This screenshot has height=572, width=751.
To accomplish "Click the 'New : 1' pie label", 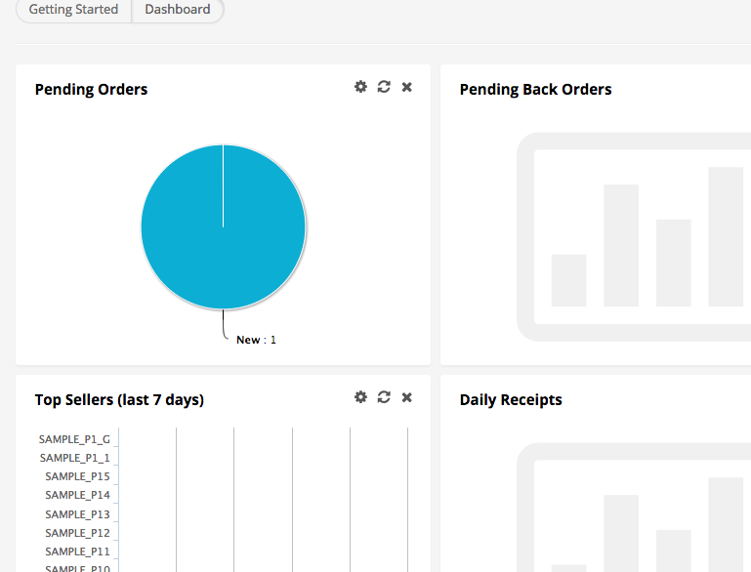I will 256,340.
